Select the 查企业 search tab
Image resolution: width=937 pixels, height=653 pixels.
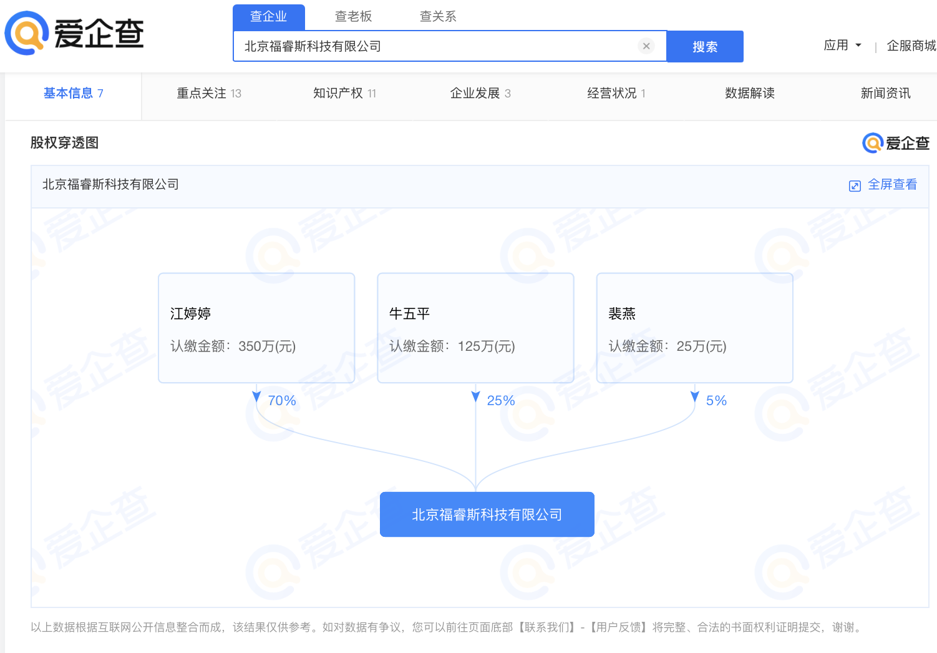coord(269,17)
